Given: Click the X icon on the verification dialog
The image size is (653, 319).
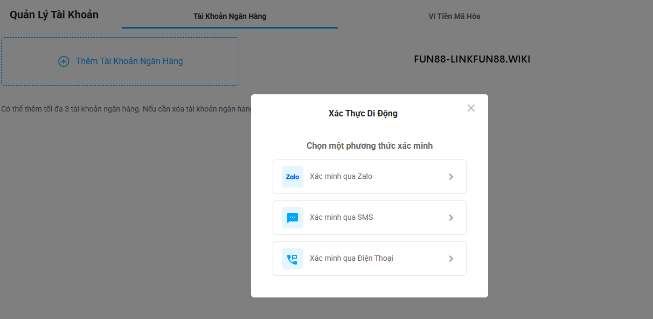Looking at the screenshot, I should pos(471,108).
